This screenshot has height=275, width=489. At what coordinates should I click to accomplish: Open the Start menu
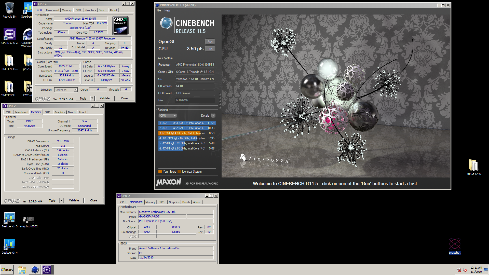point(7,270)
